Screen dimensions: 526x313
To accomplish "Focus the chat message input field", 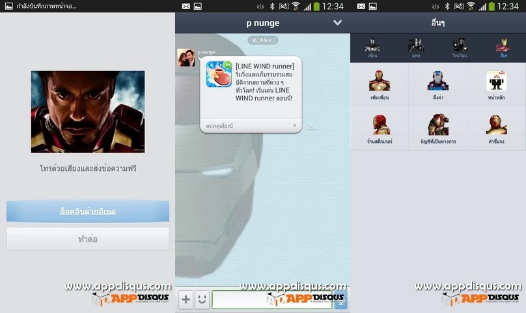I will (271, 299).
